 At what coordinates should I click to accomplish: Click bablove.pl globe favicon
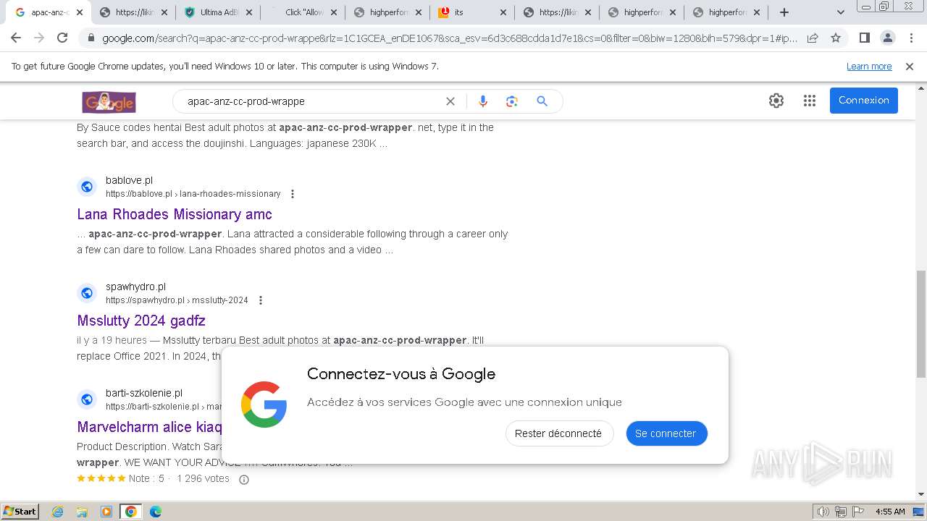tap(87, 187)
